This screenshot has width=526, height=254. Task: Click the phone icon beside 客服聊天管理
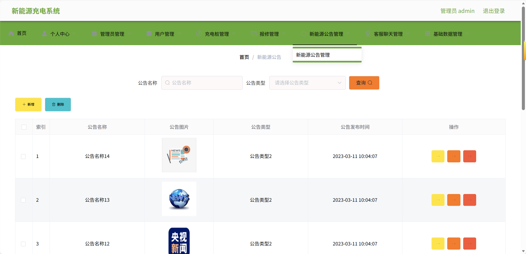(368, 34)
